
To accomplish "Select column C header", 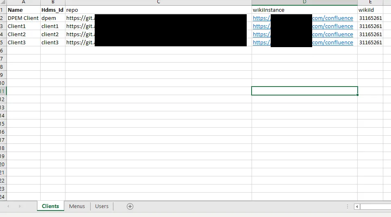I will click(x=159, y=2).
